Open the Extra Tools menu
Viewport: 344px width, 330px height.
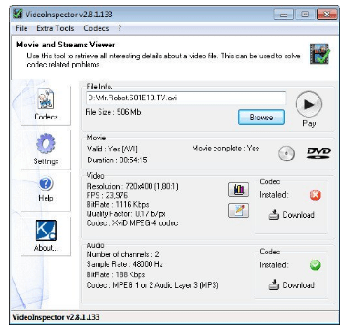pos(56,28)
